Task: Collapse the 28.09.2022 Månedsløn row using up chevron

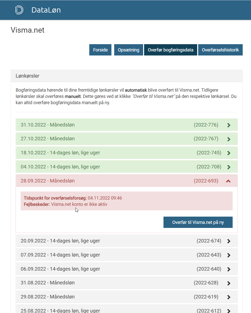Action: [x=228, y=181]
